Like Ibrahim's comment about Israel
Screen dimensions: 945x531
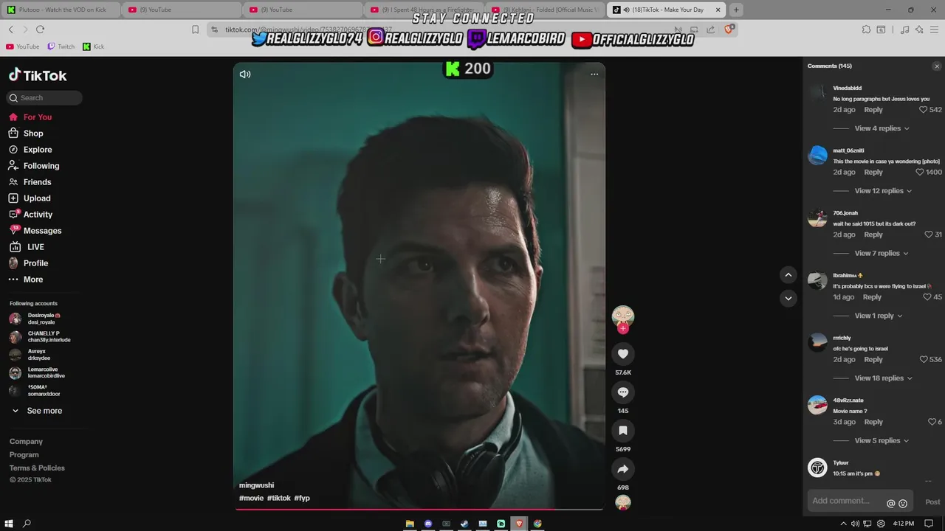click(x=927, y=297)
